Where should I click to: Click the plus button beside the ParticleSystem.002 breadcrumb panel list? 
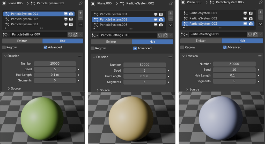pos(171,13)
